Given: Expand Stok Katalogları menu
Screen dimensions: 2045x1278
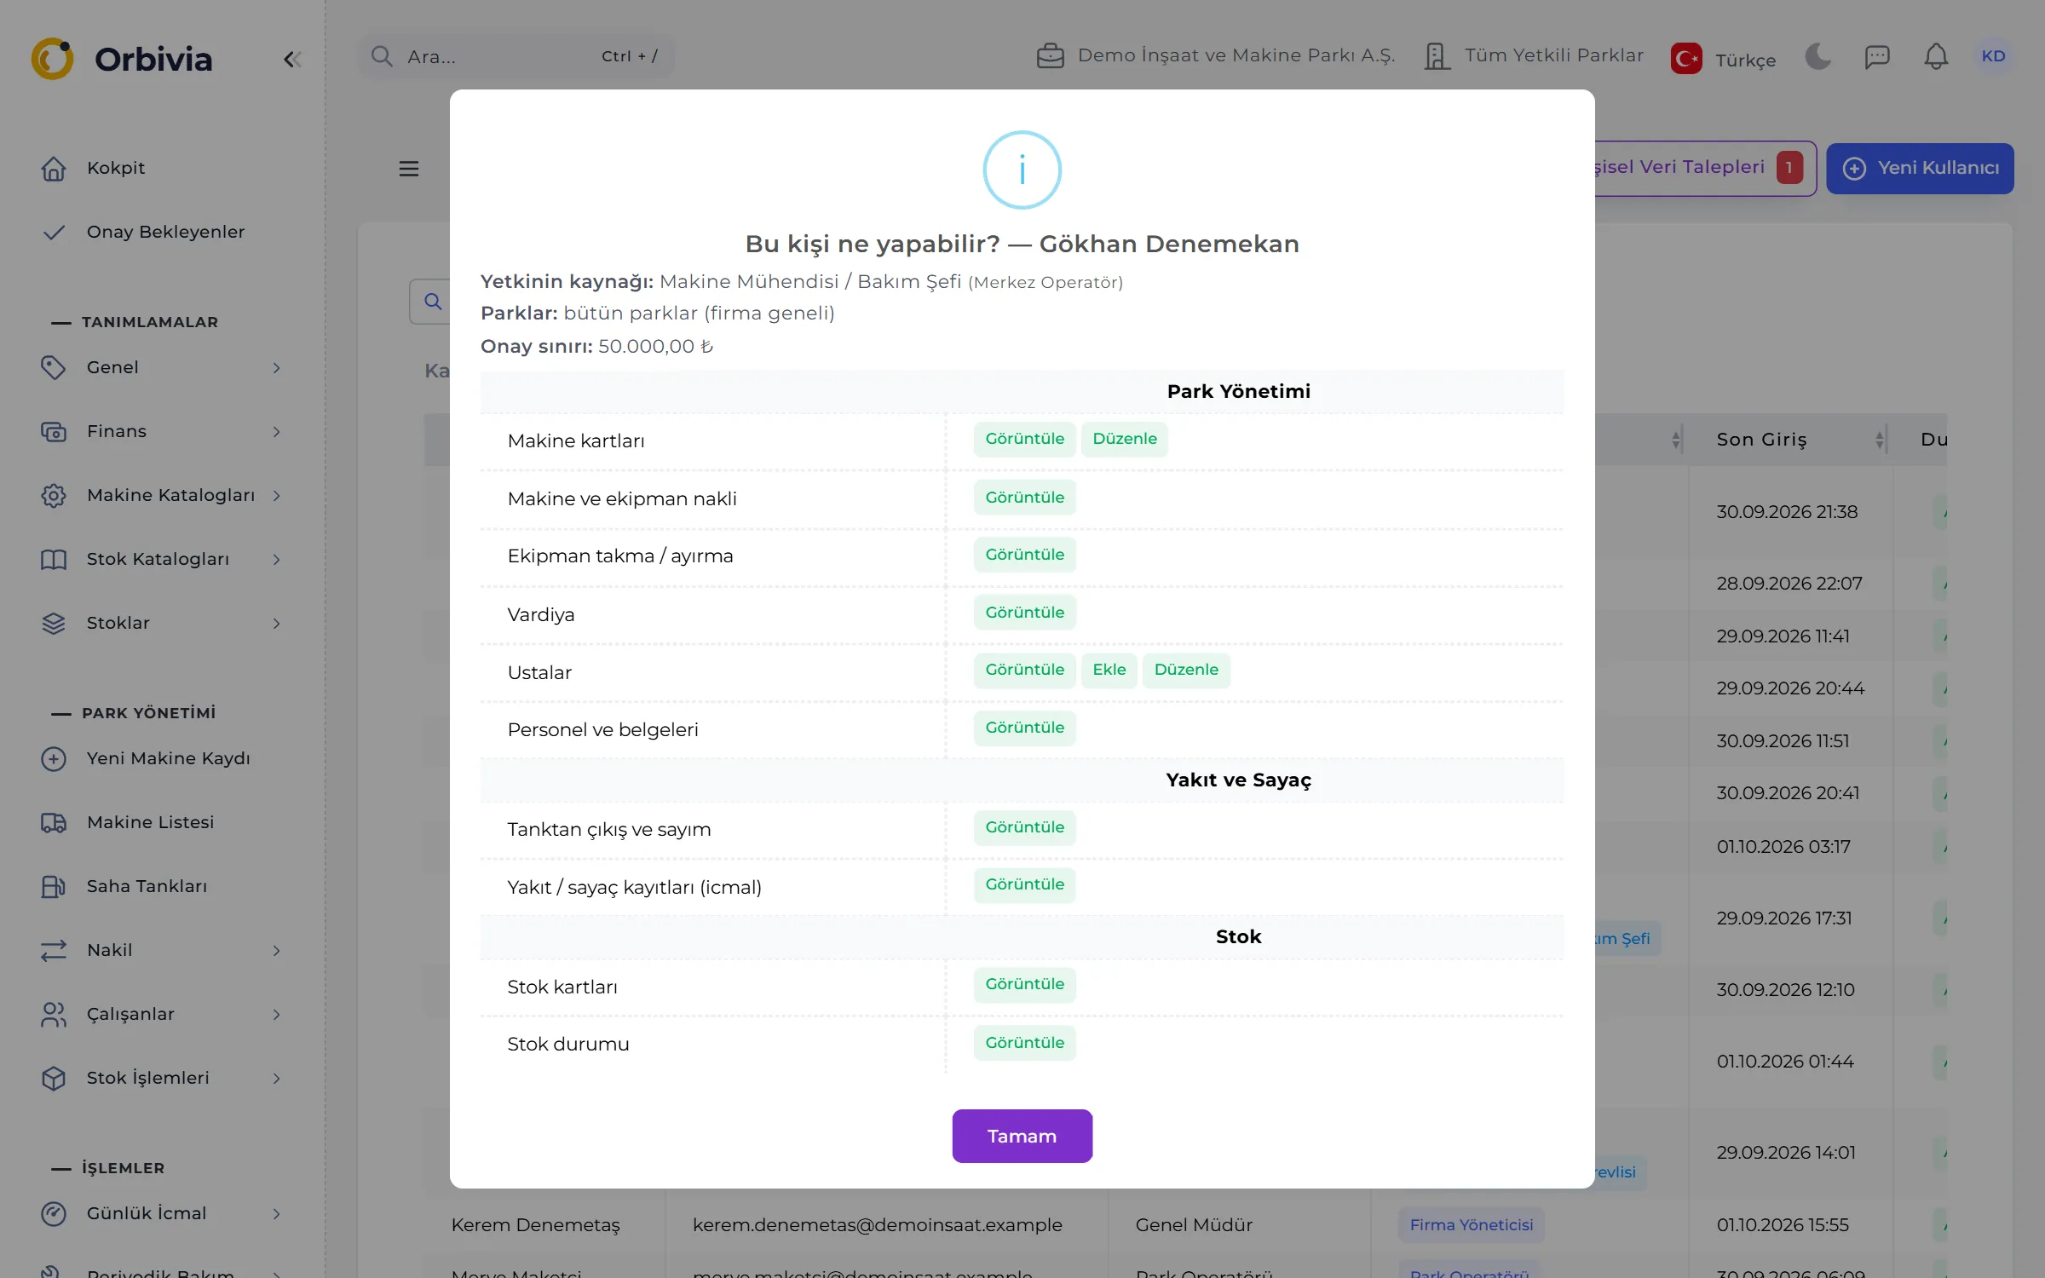Looking at the screenshot, I should (162, 559).
